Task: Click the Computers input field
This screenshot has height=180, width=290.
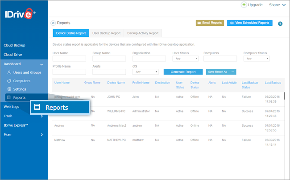Action: [x=220, y=59]
